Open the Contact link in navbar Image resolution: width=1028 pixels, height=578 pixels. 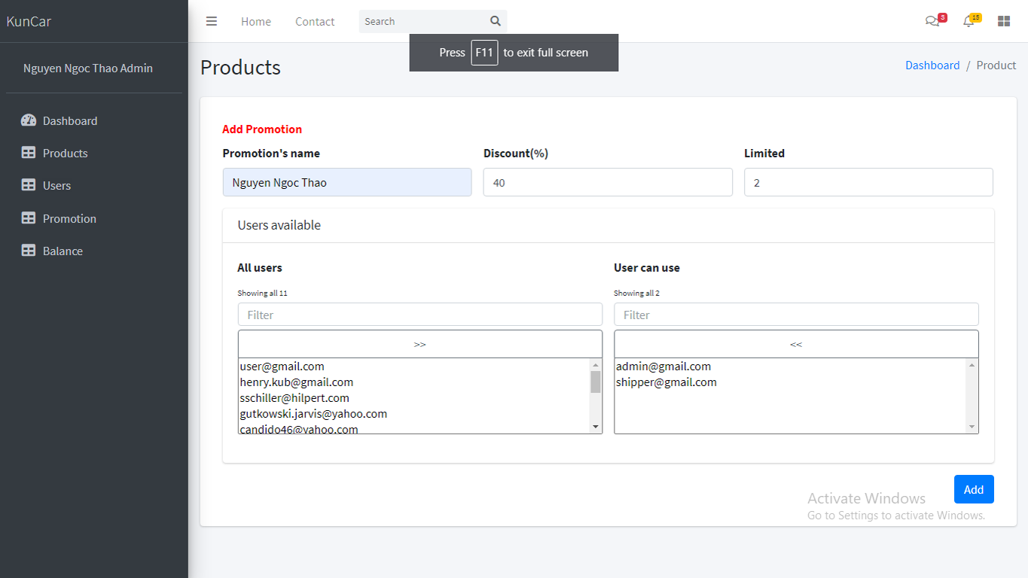(x=315, y=22)
